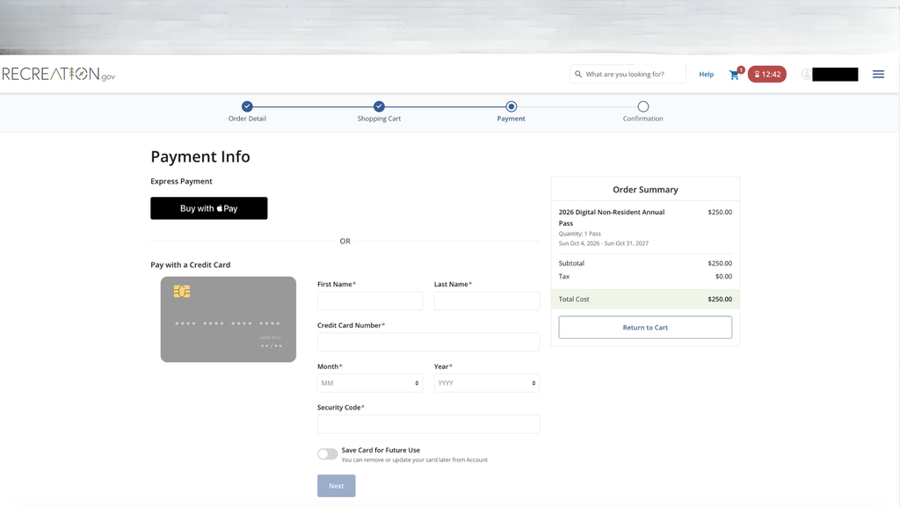Viewport: 900px width, 506px height.
Task: Toggle Save Card for Future Use
Action: point(328,454)
